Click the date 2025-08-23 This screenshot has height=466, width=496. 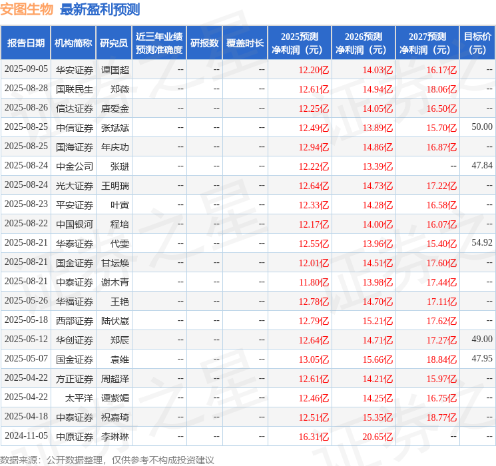click(x=26, y=204)
